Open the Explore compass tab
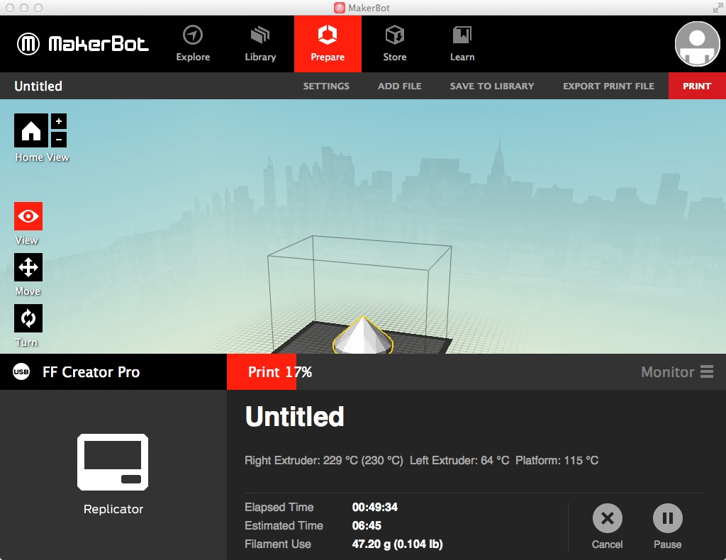 193,44
